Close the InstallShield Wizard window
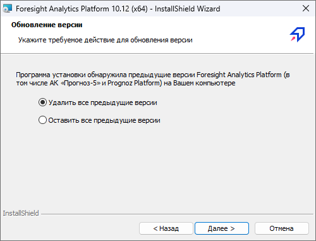 click(x=306, y=8)
